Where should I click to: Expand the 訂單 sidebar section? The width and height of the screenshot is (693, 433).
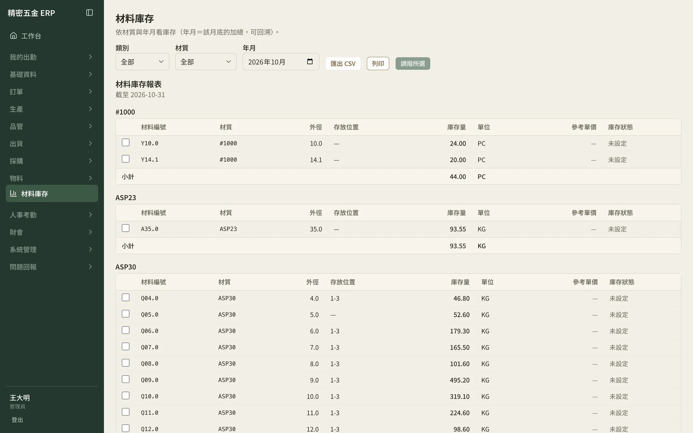click(52, 92)
